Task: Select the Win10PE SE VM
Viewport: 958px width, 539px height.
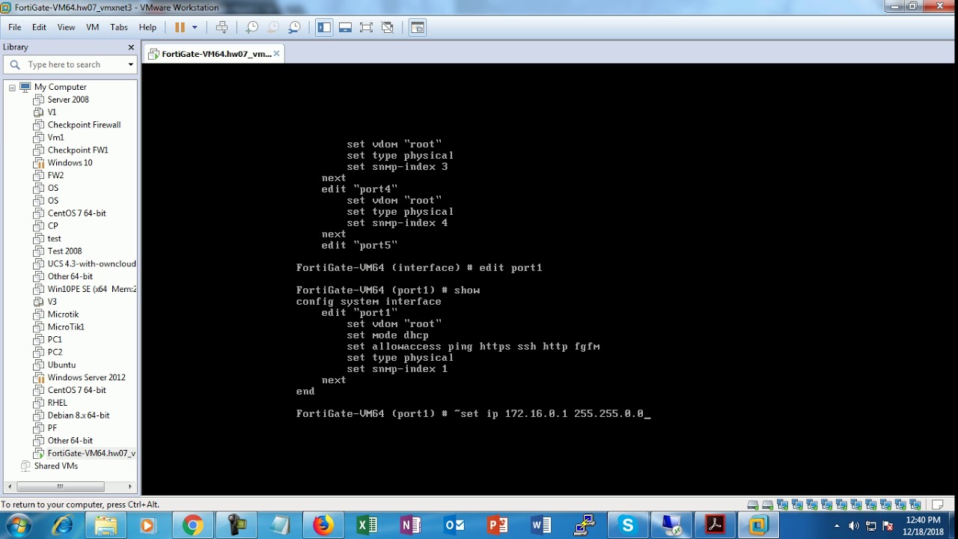Action: [91, 289]
